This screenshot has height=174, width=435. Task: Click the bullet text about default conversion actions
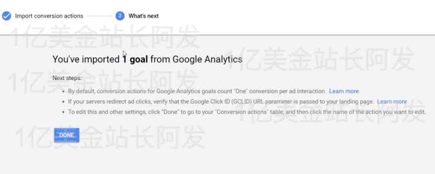197,91
